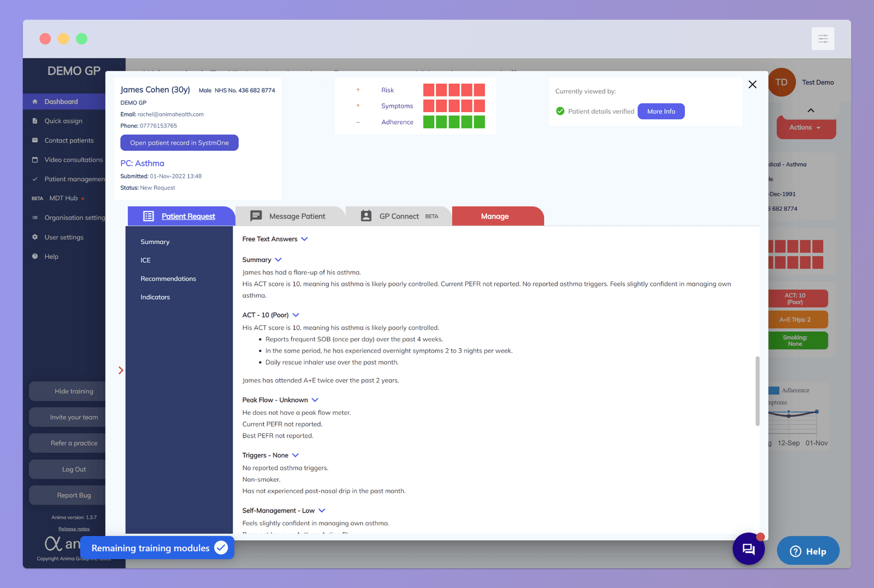874x588 pixels.
Task: Hide the training panel
Action: (x=74, y=391)
